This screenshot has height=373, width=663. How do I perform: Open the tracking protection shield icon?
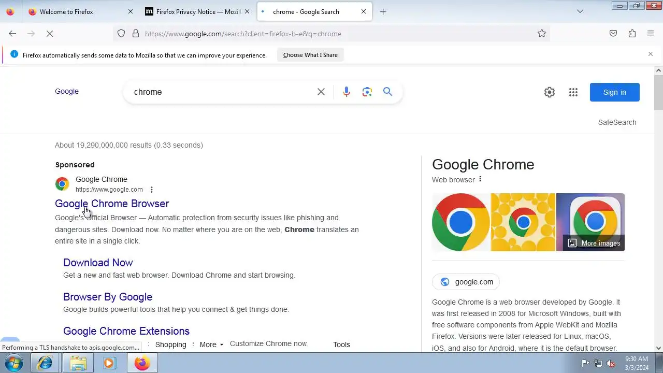point(121,34)
